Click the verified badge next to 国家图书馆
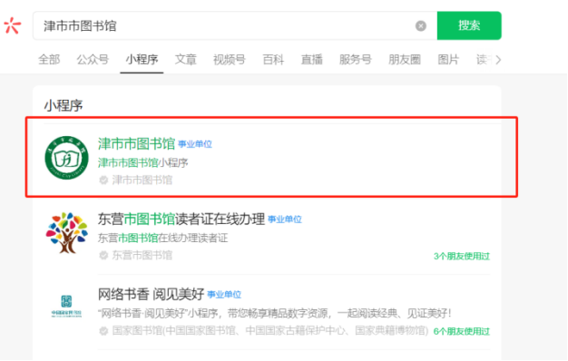Image resolution: width=568 pixels, height=361 pixels. [103, 330]
